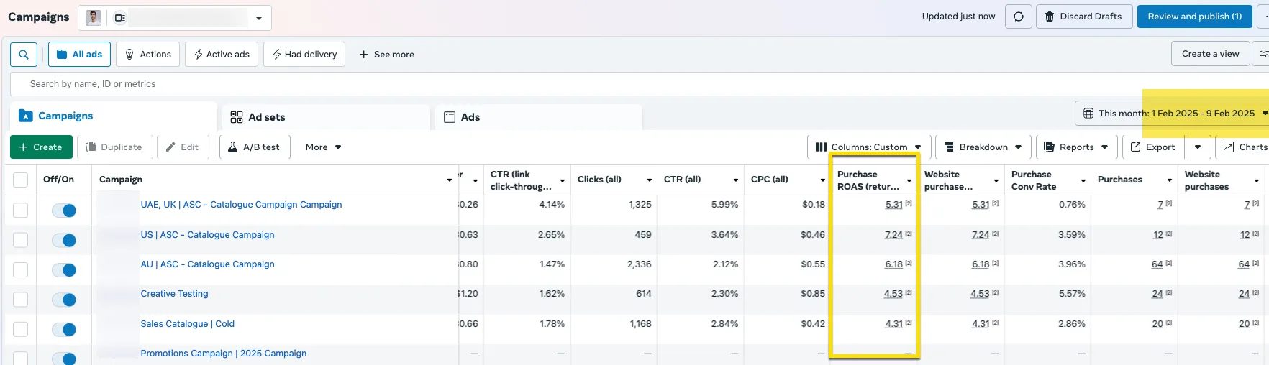This screenshot has height=365, width=1269.
Task: Click the profile picture avatar thumbnail
Action: coord(94,18)
